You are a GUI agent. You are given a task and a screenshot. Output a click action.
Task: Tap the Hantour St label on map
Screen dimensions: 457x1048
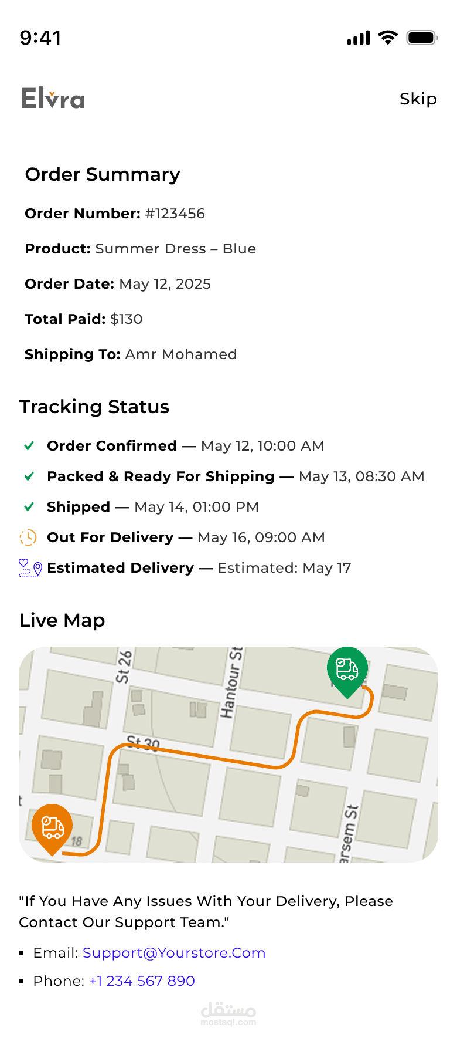click(x=231, y=682)
